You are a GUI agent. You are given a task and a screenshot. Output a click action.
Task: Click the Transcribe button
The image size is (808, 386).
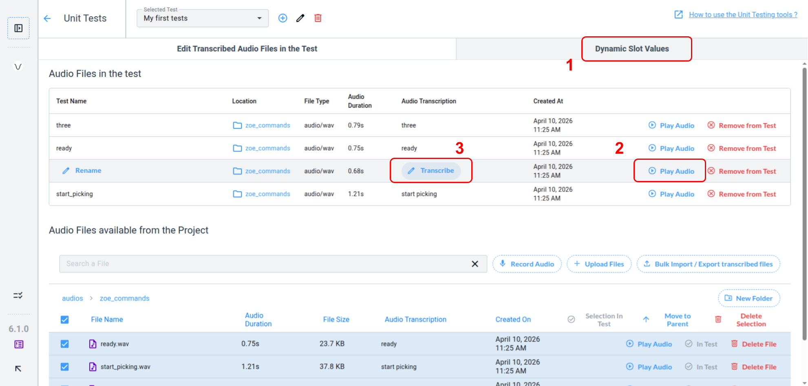431,171
